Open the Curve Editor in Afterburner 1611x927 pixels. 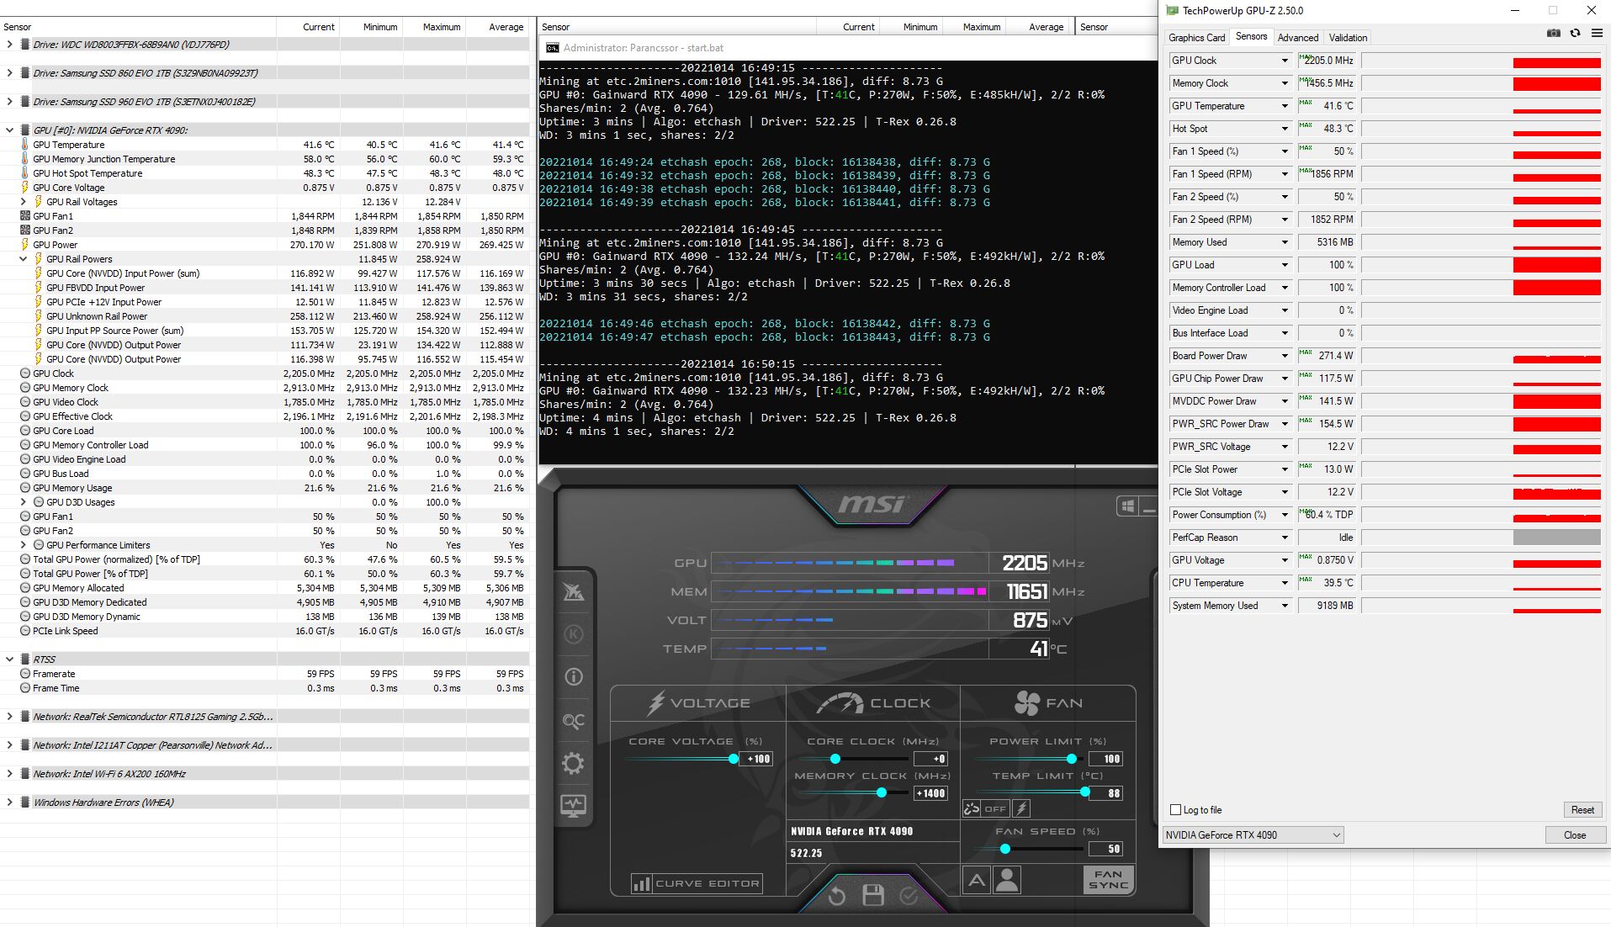697,884
